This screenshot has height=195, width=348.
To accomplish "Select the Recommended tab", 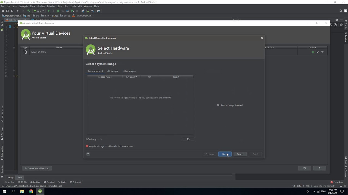I will pyautogui.click(x=95, y=71).
